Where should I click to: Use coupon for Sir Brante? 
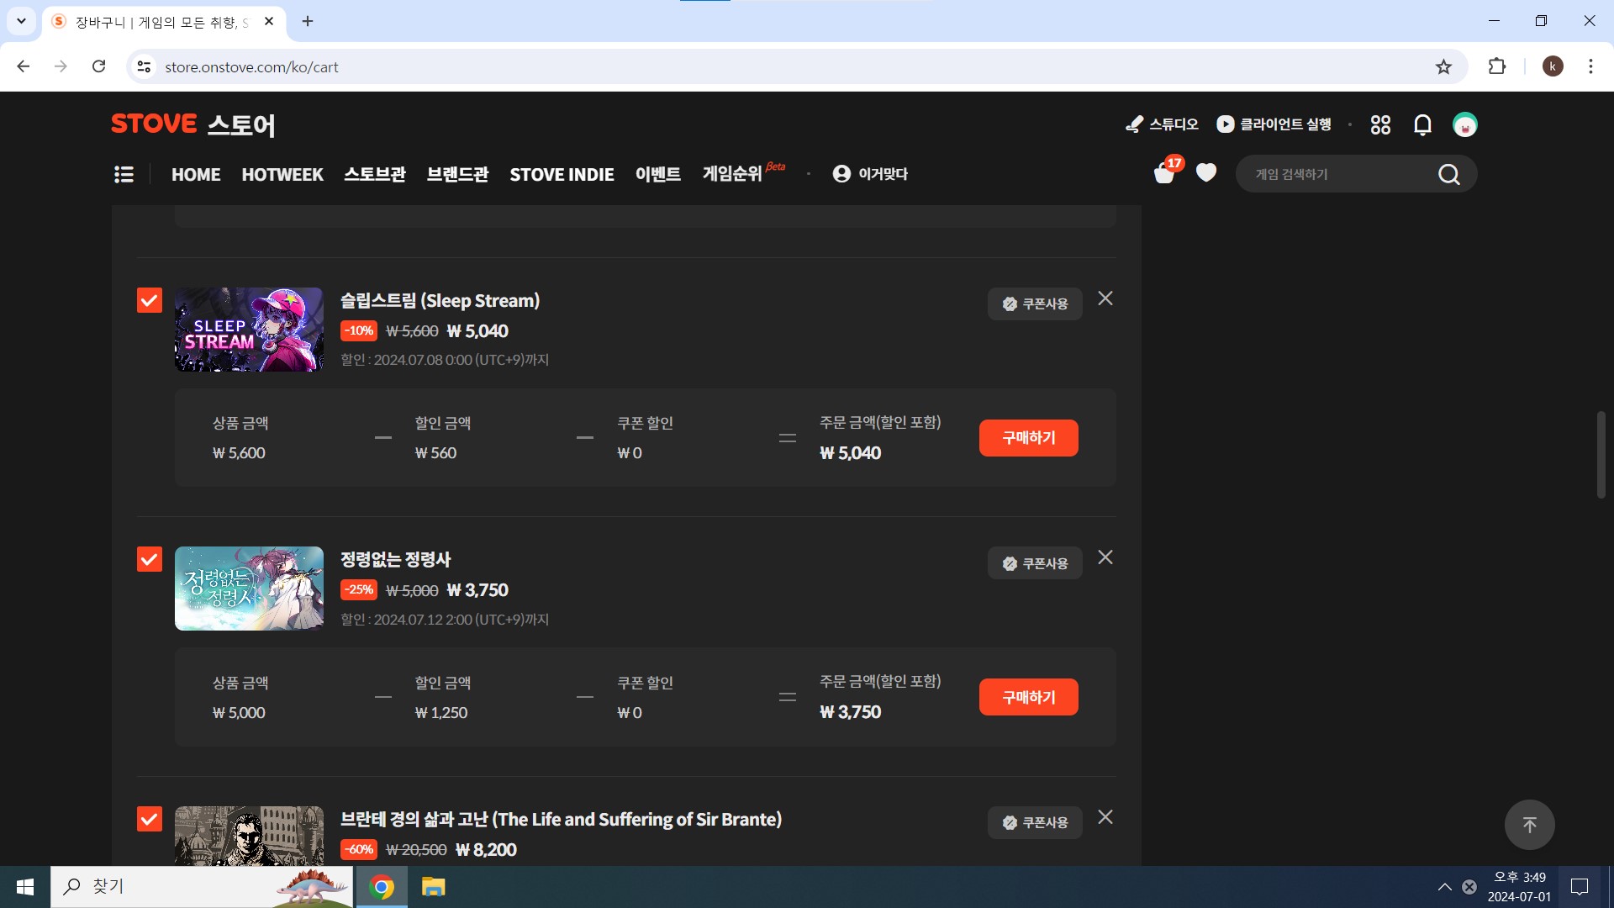tap(1035, 822)
